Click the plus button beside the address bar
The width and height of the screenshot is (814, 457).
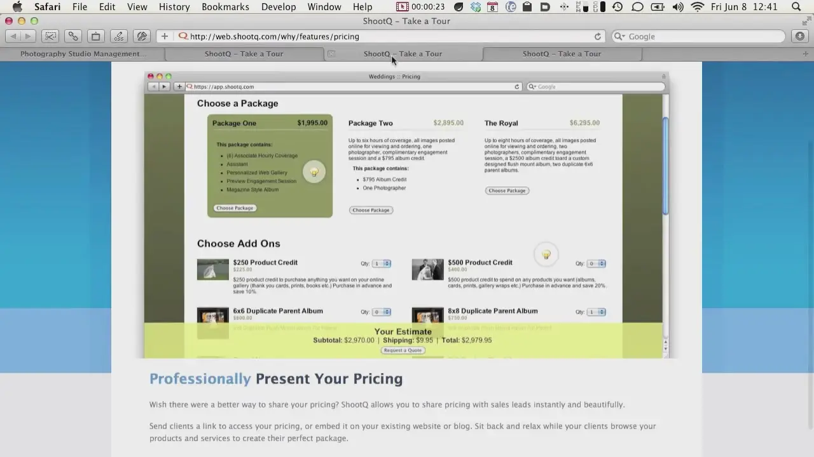[x=165, y=36]
